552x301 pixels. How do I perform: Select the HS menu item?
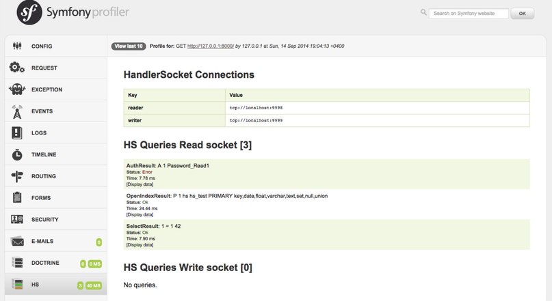(56, 285)
